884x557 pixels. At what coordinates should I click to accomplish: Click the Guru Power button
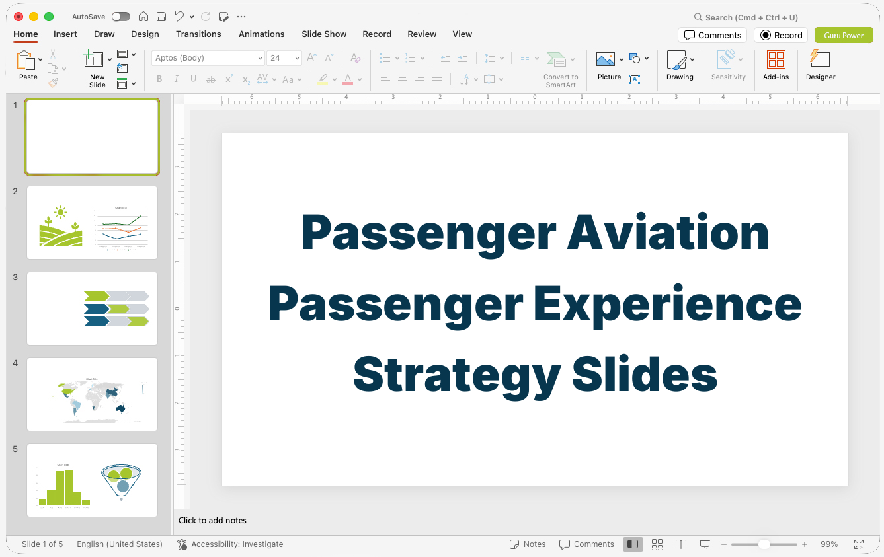coord(844,35)
